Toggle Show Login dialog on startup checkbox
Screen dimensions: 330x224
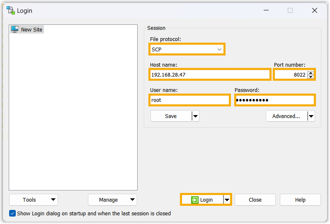point(12,214)
